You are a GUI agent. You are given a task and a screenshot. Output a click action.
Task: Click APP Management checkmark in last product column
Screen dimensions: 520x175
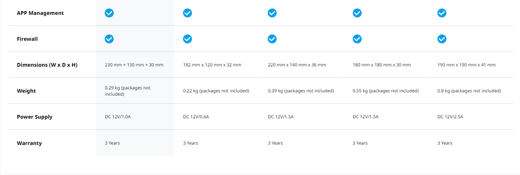442,13
